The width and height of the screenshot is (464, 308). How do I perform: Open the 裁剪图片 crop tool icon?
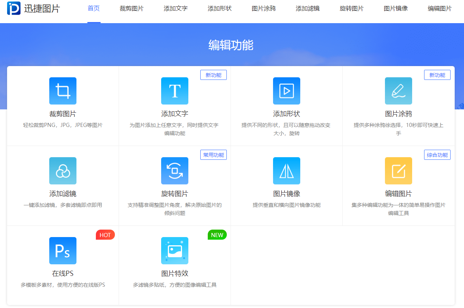(x=63, y=91)
